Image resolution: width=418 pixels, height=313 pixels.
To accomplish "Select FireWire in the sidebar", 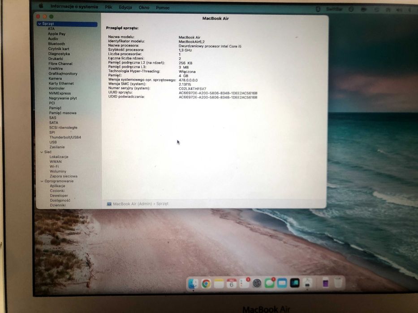I will tap(56, 68).
